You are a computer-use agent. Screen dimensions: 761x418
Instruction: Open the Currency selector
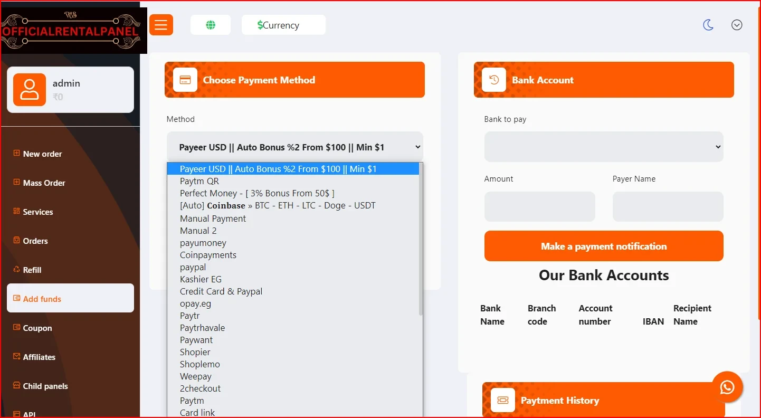[x=283, y=25]
